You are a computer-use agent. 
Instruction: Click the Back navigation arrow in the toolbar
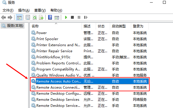(x=3, y=17)
